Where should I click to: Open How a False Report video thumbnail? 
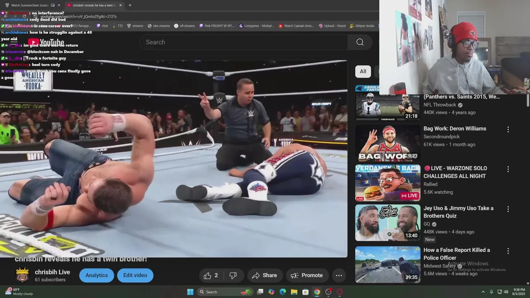(388, 264)
